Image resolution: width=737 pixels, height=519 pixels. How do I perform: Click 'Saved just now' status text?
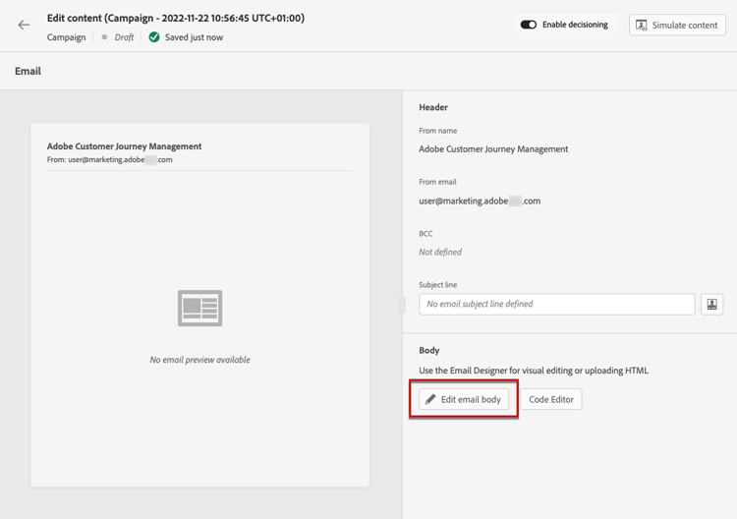click(195, 37)
